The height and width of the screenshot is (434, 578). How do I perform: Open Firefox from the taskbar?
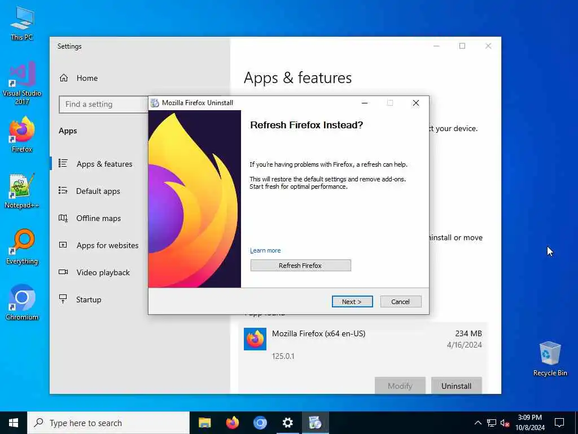click(x=232, y=423)
